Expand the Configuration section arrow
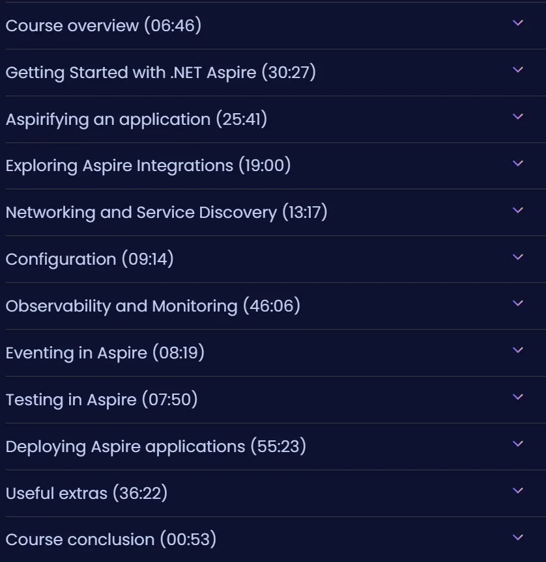546x562 pixels. click(517, 257)
